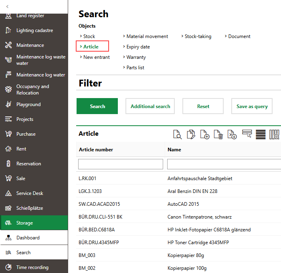Select the Stock search object
Image resolution: width=281 pixels, height=273 pixels.
(x=89, y=36)
